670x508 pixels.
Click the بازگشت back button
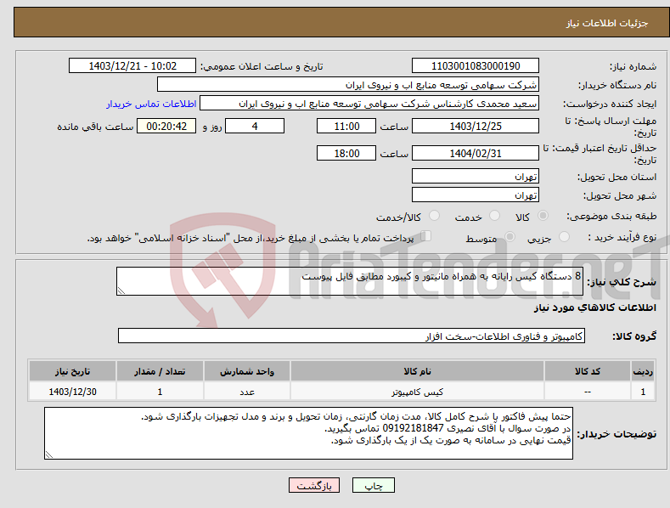[x=314, y=485]
